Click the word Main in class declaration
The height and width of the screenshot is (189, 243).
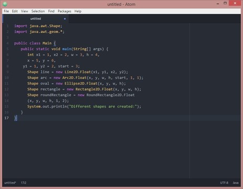[x=47, y=43]
